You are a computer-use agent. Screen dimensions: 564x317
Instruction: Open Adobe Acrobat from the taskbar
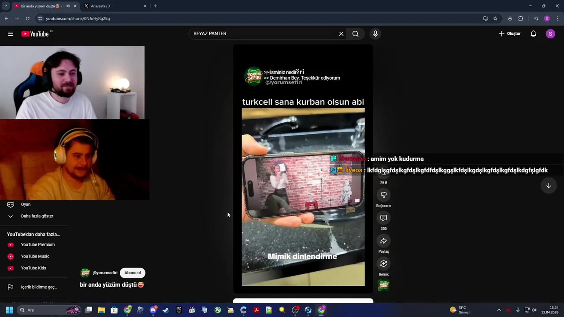(256, 310)
